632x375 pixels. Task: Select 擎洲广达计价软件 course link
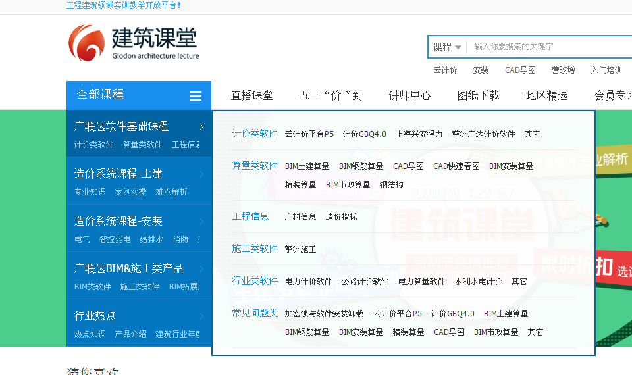click(x=483, y=134)
